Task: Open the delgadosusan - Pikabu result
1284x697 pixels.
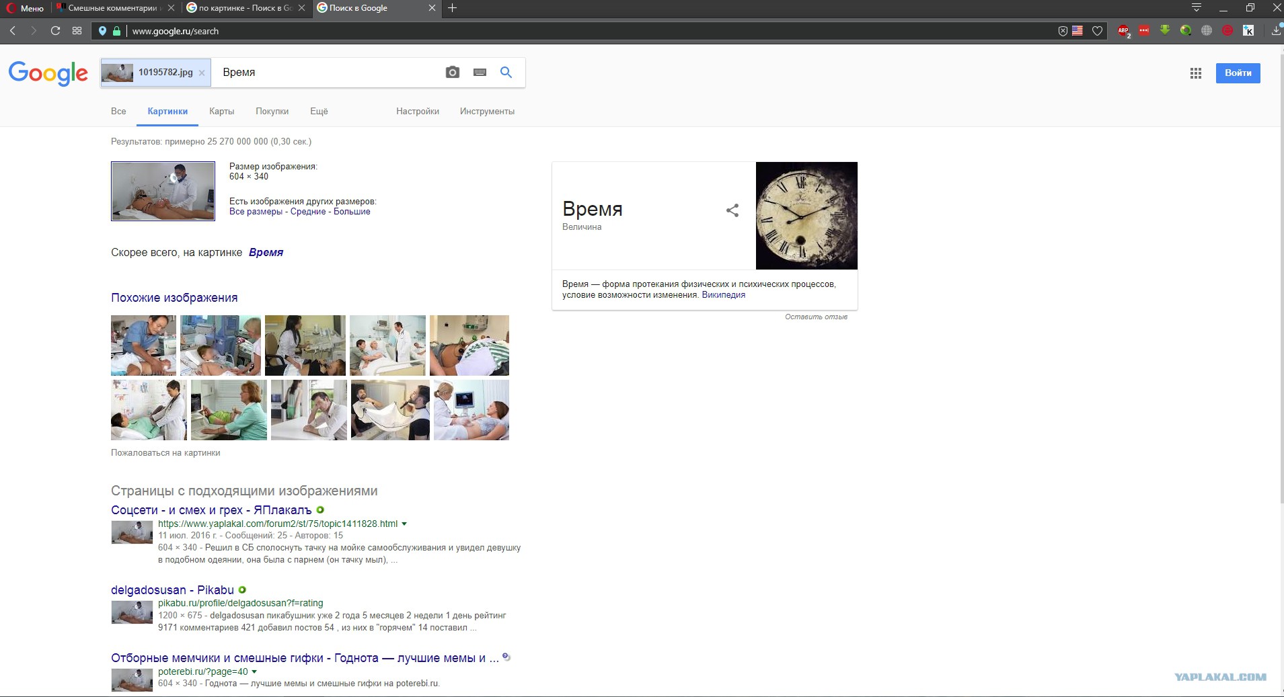Action: tap(172, 590)
